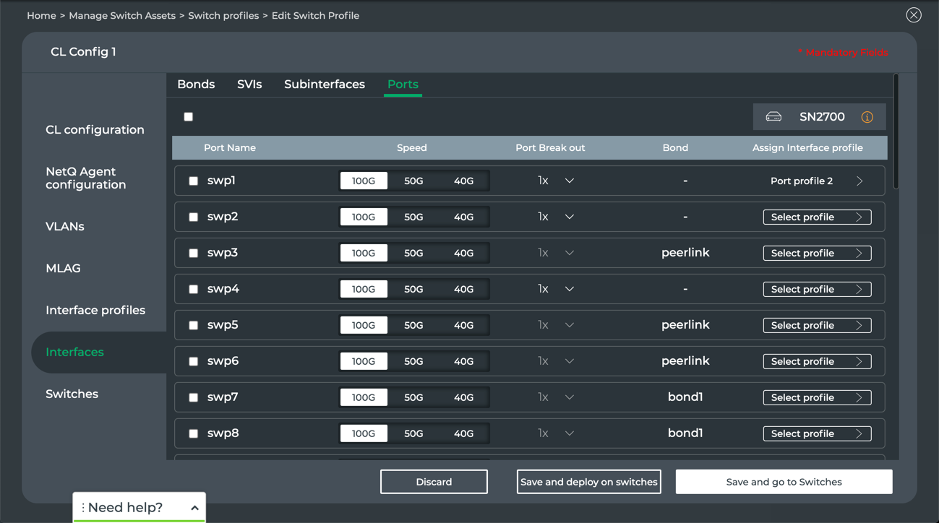Open the swp4 port breakout dropdown
The height and width of the screenshot is (523, 939).
(569, 290)
